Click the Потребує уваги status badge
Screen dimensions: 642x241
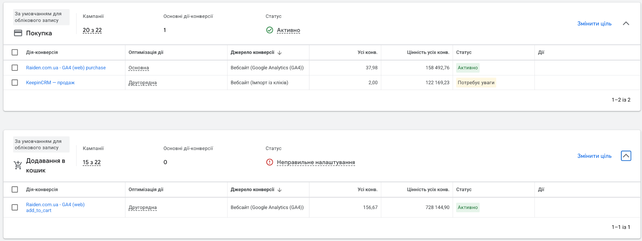click(x=476, y=83)
